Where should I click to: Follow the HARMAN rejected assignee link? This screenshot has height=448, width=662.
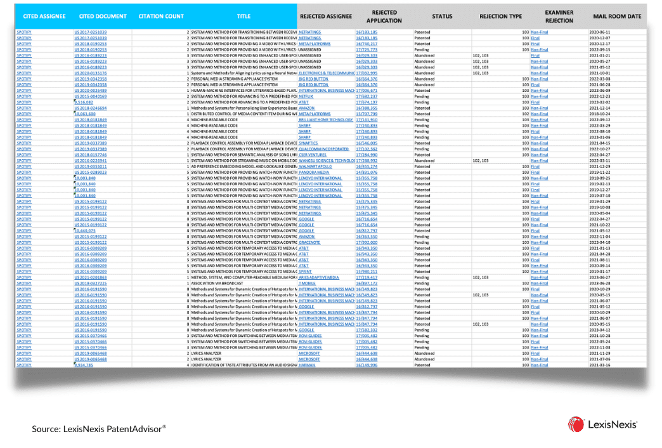point(307,365)
